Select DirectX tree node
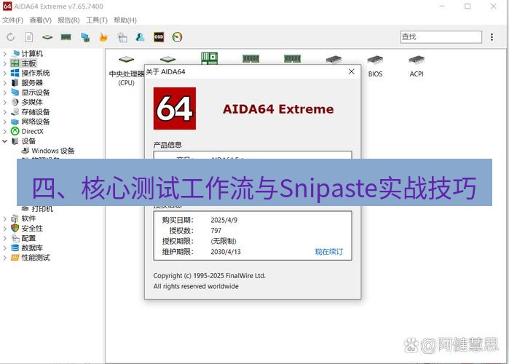 [x=32, y=131]
